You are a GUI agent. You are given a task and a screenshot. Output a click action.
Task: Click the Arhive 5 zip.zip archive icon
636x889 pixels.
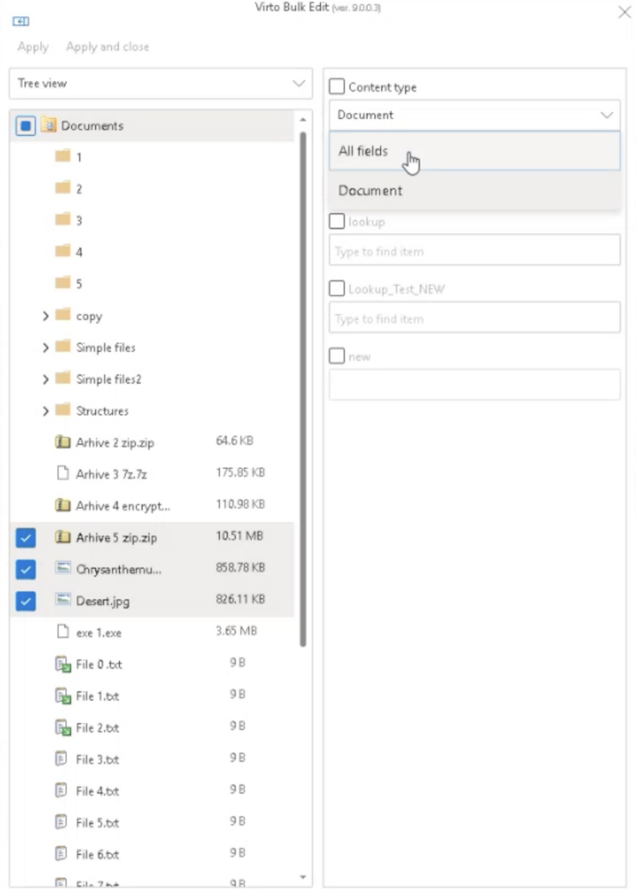coord(62,537)
